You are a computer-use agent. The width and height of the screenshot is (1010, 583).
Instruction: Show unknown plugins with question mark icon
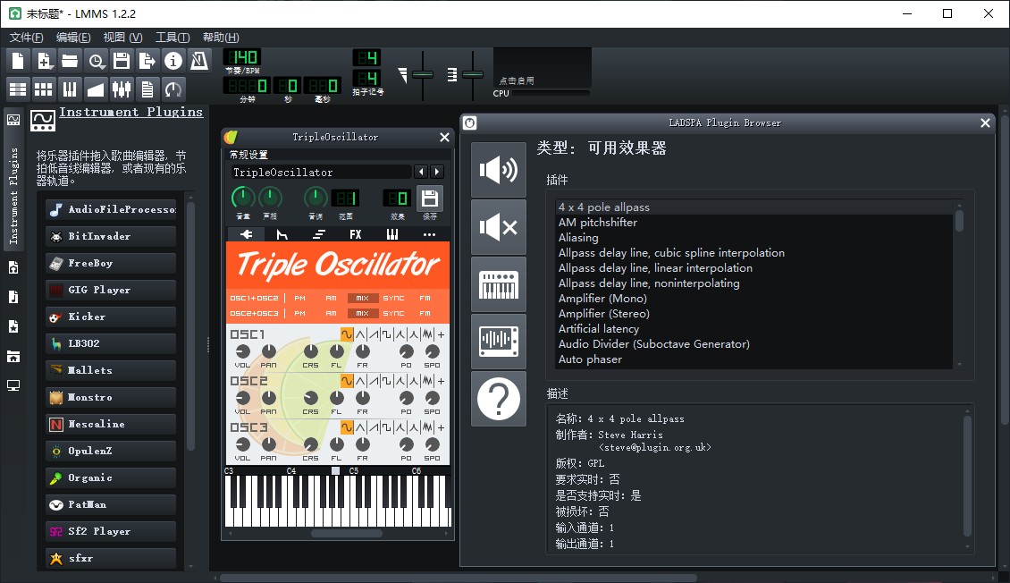pos(499,399)
